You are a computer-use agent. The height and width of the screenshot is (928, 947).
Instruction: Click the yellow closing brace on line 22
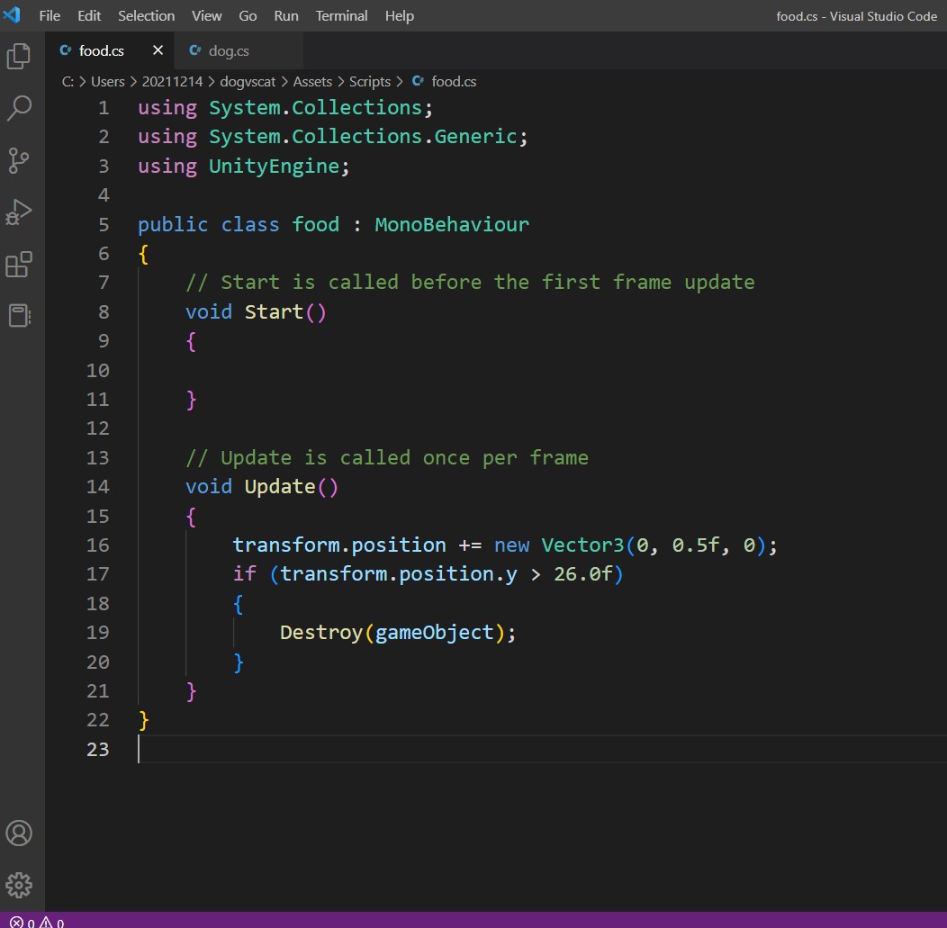click(x=144, y=720)
